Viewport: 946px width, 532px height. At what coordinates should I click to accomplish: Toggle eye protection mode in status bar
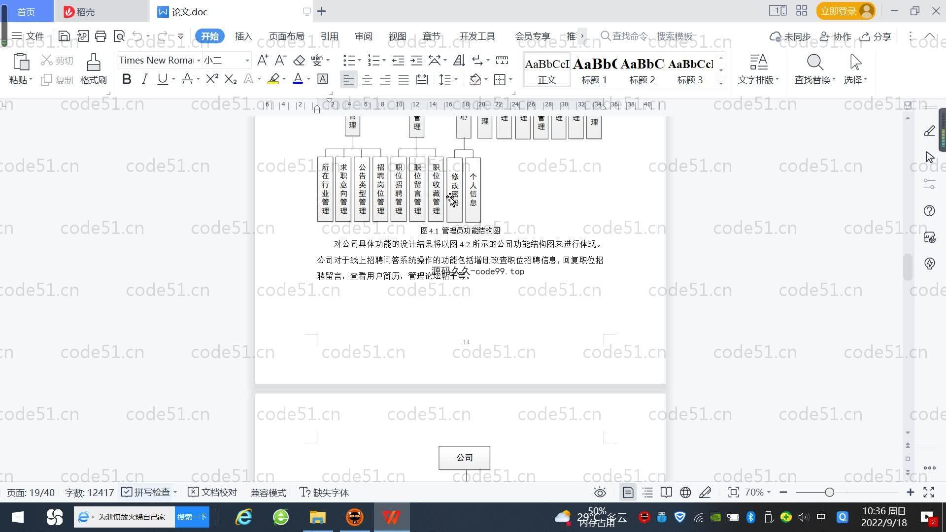pos(600,493)
